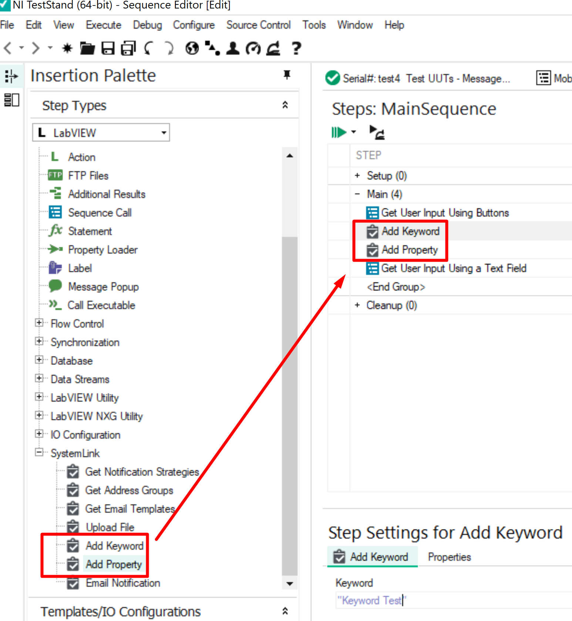Viewport: 572px width, 621px height.
Task: Open the View menu
Action: coord(64,25)
